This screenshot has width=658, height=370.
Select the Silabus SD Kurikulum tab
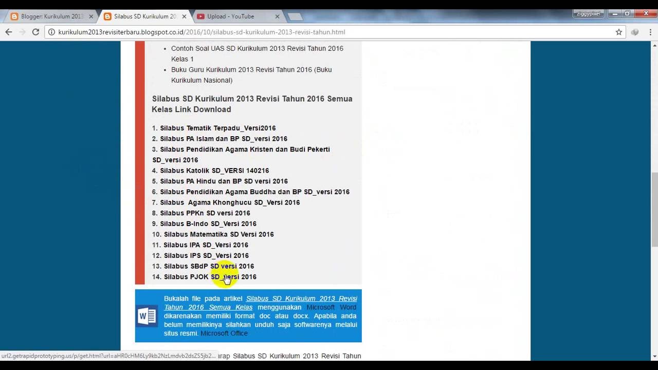coord(144,16)
